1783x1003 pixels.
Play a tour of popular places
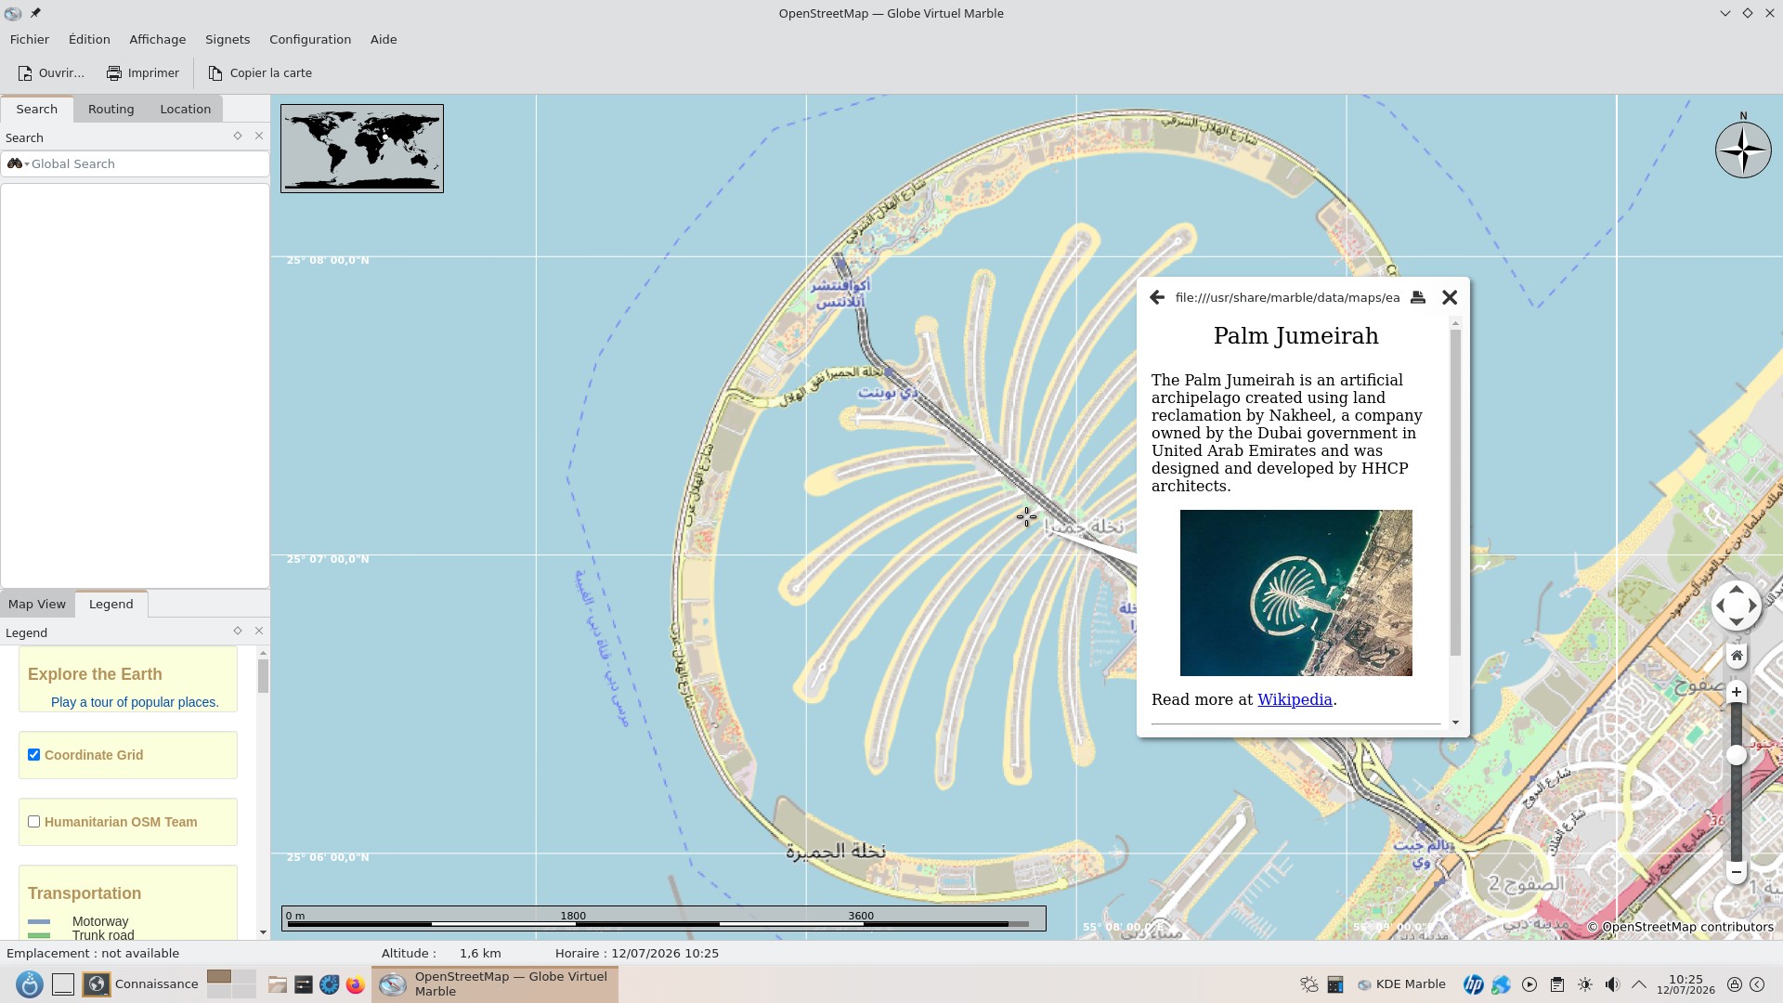135,702
